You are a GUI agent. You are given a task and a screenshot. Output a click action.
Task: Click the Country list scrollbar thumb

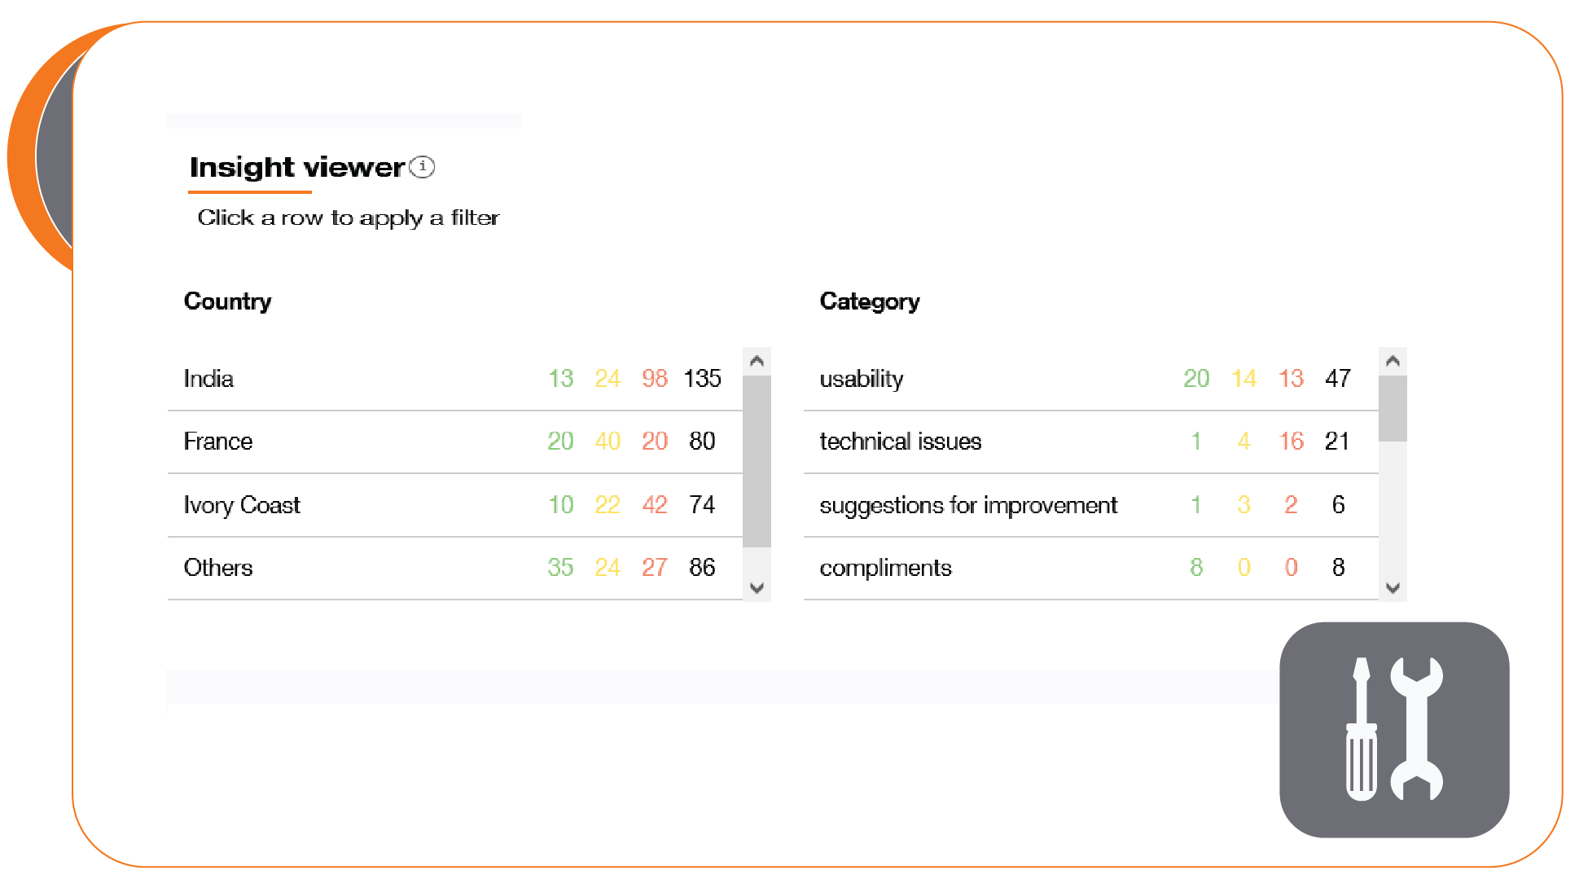coord(757,460)
